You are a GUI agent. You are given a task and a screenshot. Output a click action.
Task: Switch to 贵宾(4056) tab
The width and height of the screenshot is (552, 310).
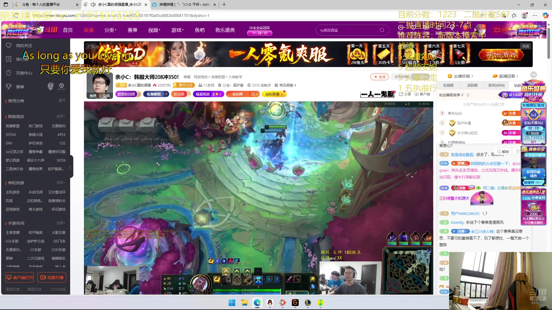coord(497,85)
